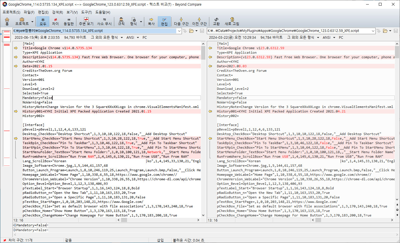Click the left pane Mandatory=False line
400x243 pixels.
(x=111, y=98)
